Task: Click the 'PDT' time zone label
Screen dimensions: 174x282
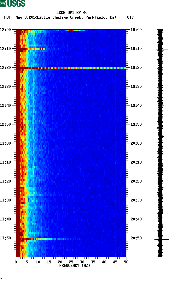Action: [x=8, y=17]
